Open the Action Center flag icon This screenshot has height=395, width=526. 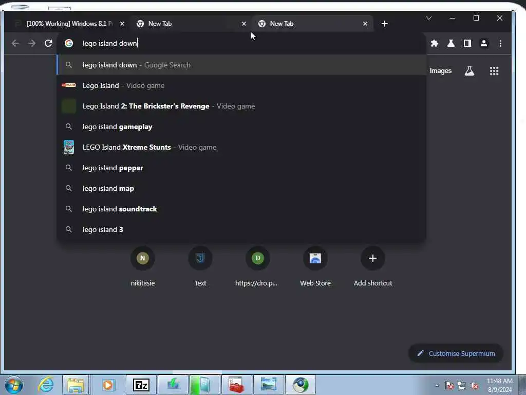click(449, 386)
